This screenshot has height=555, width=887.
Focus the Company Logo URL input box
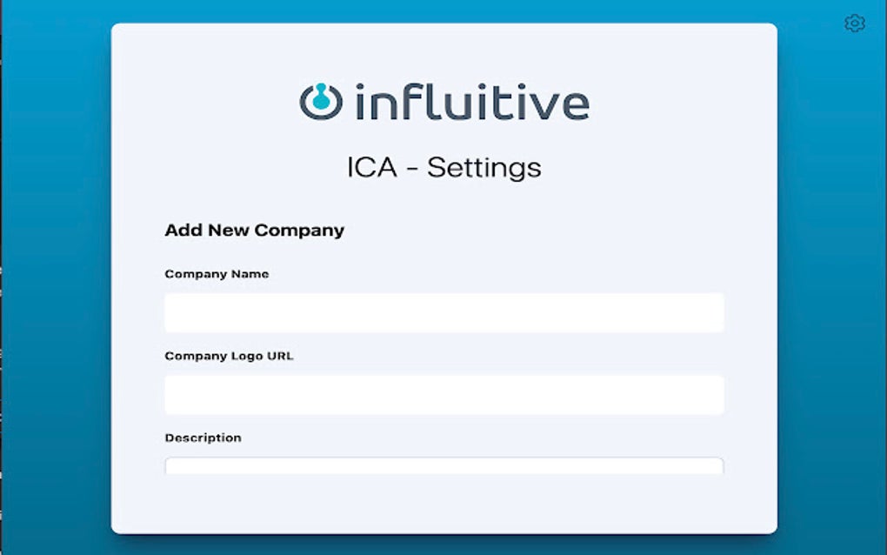(443, 394)
